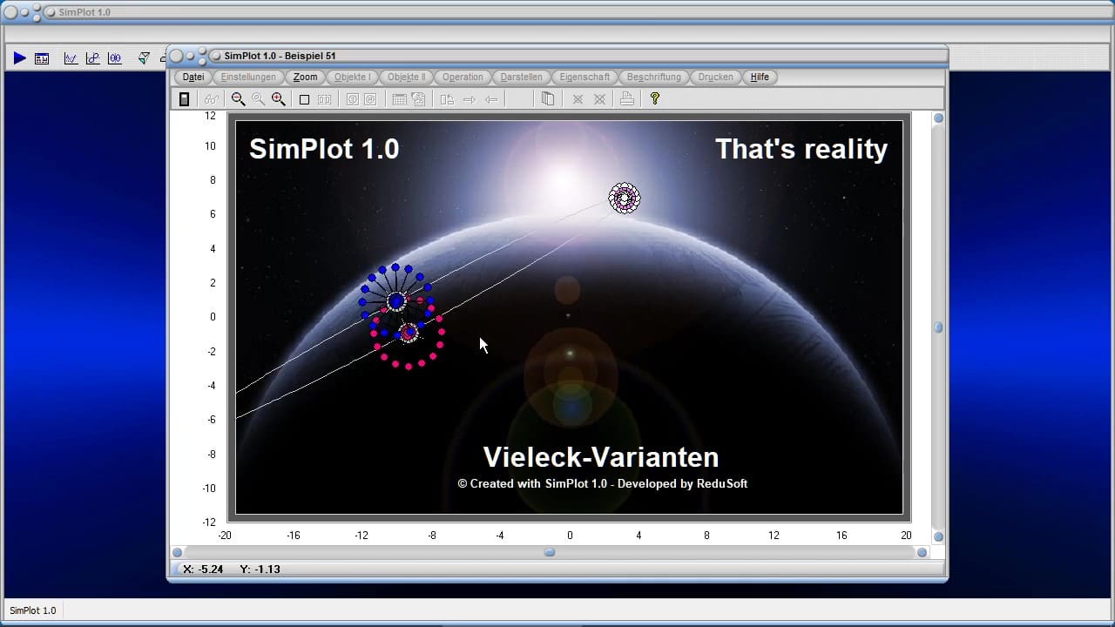Click the reorder objects icon
This screenshot has width=1115, height=627.
click(447, 99)
